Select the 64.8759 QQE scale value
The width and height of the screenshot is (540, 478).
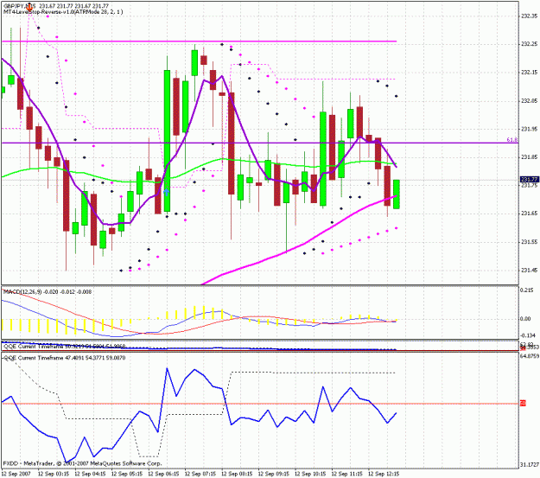pos(530,356)
